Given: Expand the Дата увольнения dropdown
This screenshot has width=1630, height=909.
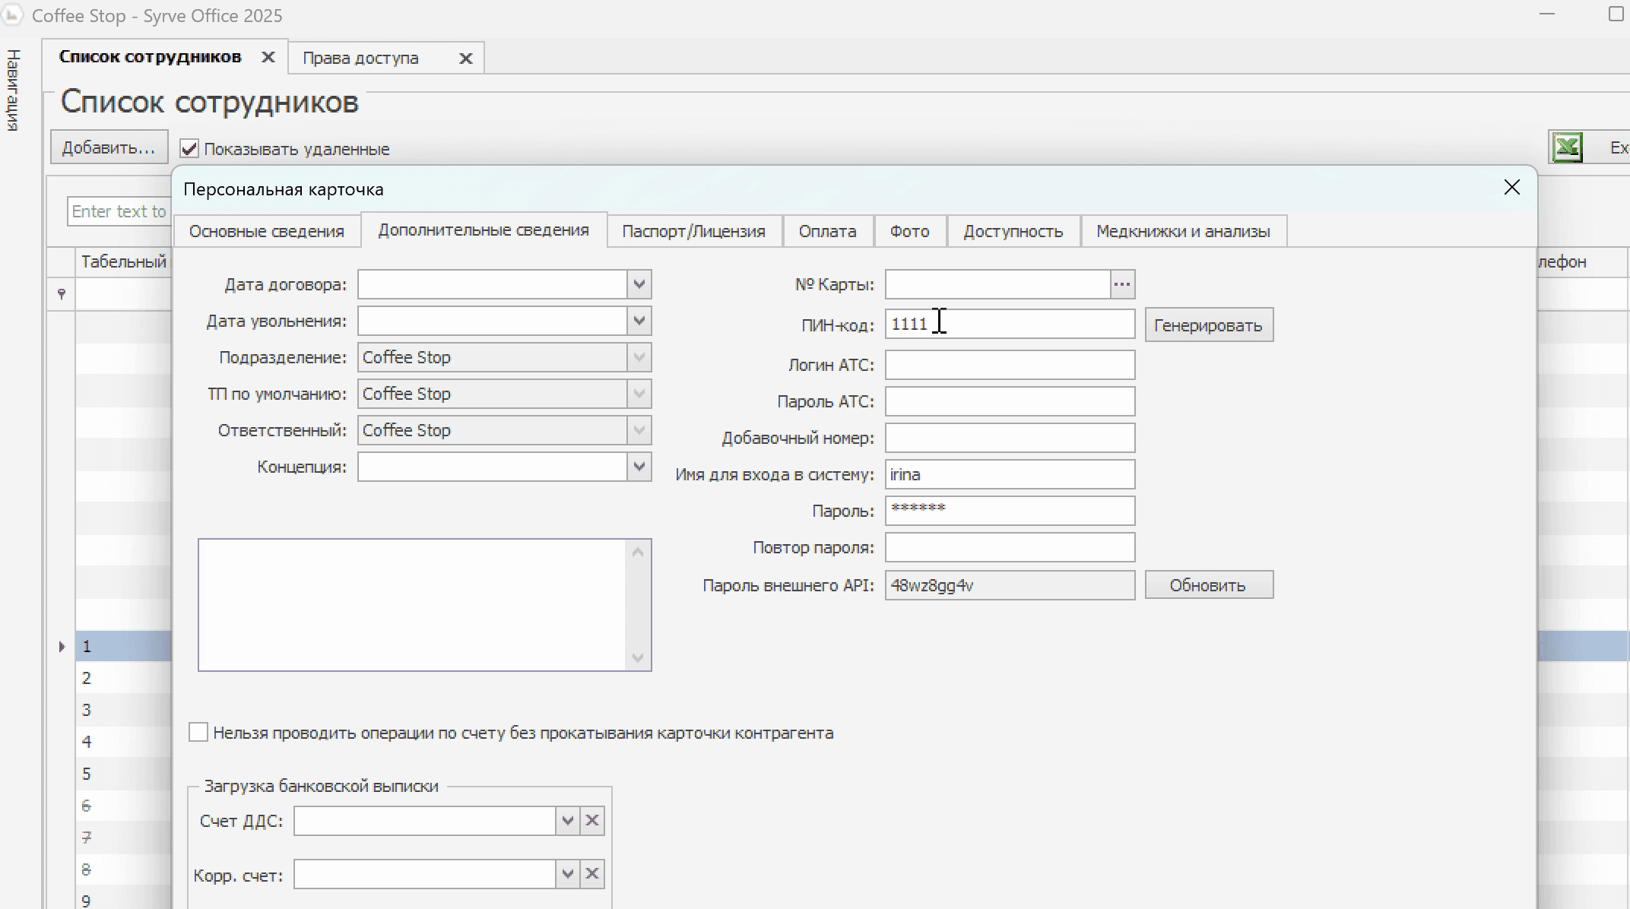Looking at the screenshot, I should pyautogui.click(x=639, y=321).
